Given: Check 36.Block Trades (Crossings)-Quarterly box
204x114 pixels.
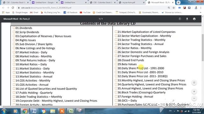Looking at the screenshot, I should click(116, 92).
